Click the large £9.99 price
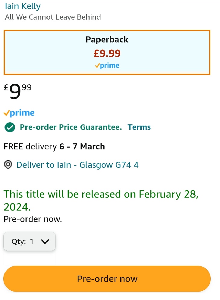This screenshot has height=300, width=220. (17, 91)
